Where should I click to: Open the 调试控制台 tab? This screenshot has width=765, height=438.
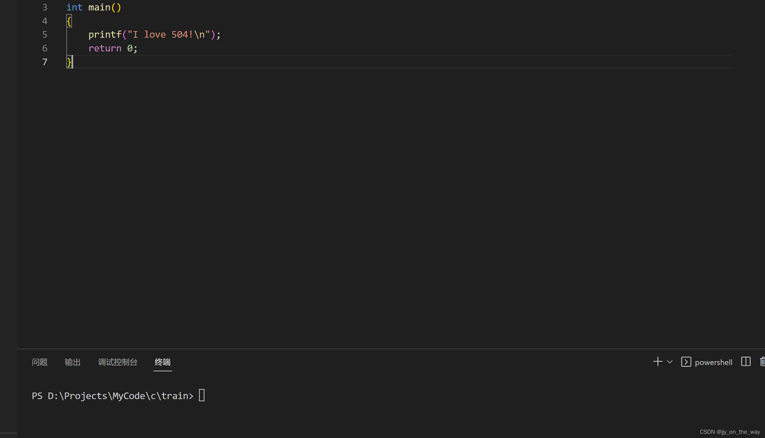tap(118, 362)
